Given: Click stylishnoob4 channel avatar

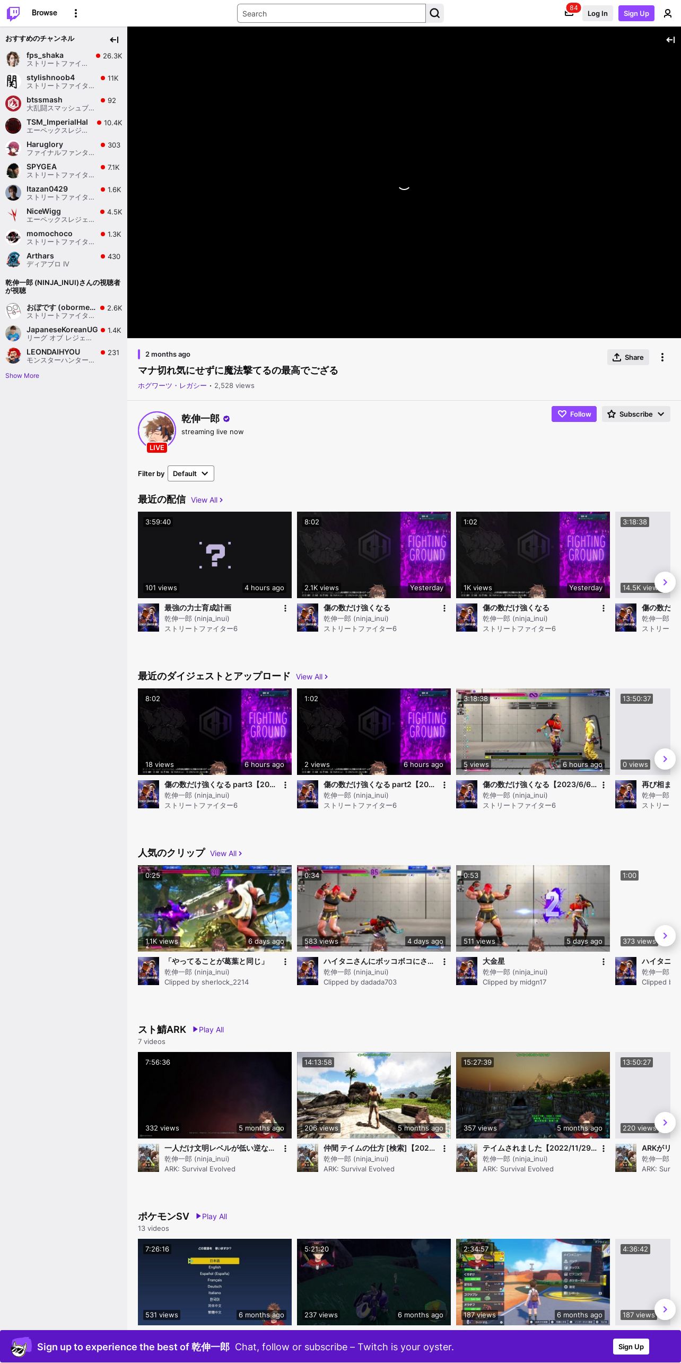Looking at the screenshot, I should [x=13, y=81].
